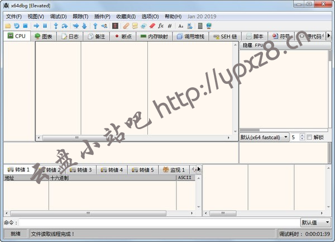Select the 转储 5 dump tab
The height and width of the screenshot is (242, 335).
click(x=143, y=170)
